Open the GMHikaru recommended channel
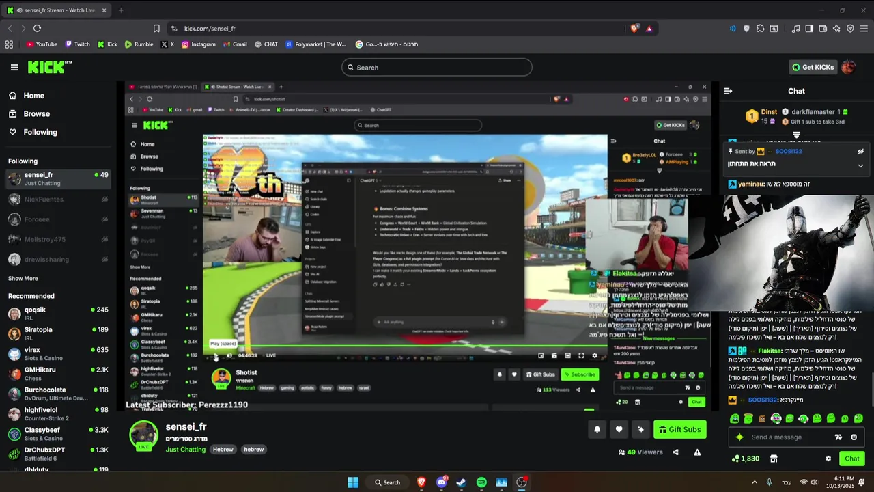The height and width of the screenshot is (492, 874). point(58,373)
